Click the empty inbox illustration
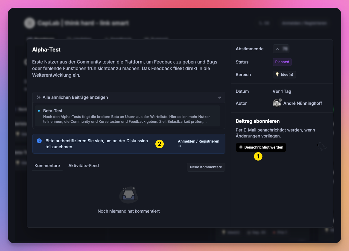The width and height of the screenshot is (349, 251). [x=129, y=195]
